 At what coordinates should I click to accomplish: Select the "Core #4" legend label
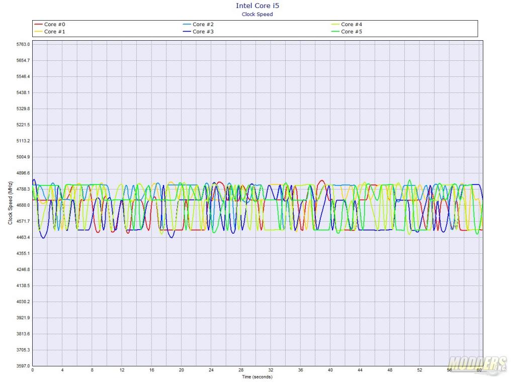[x=352, y=24]
